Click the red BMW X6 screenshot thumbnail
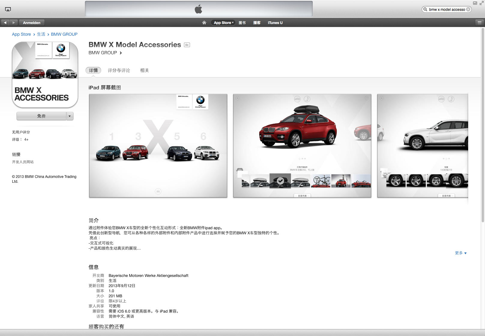 302,146
